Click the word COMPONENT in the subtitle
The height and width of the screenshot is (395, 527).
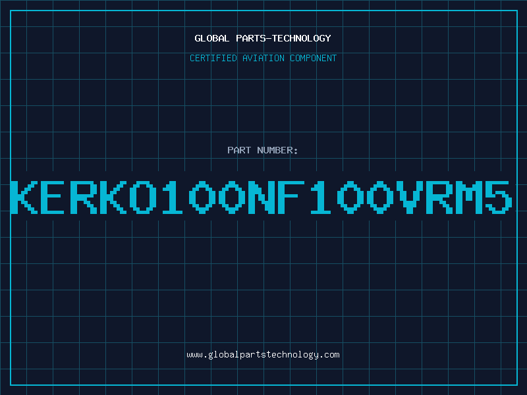(314, 58)
